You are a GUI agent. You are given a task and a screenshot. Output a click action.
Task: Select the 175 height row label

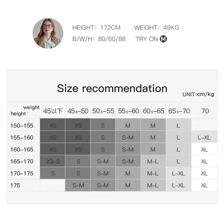pos(15,186)
